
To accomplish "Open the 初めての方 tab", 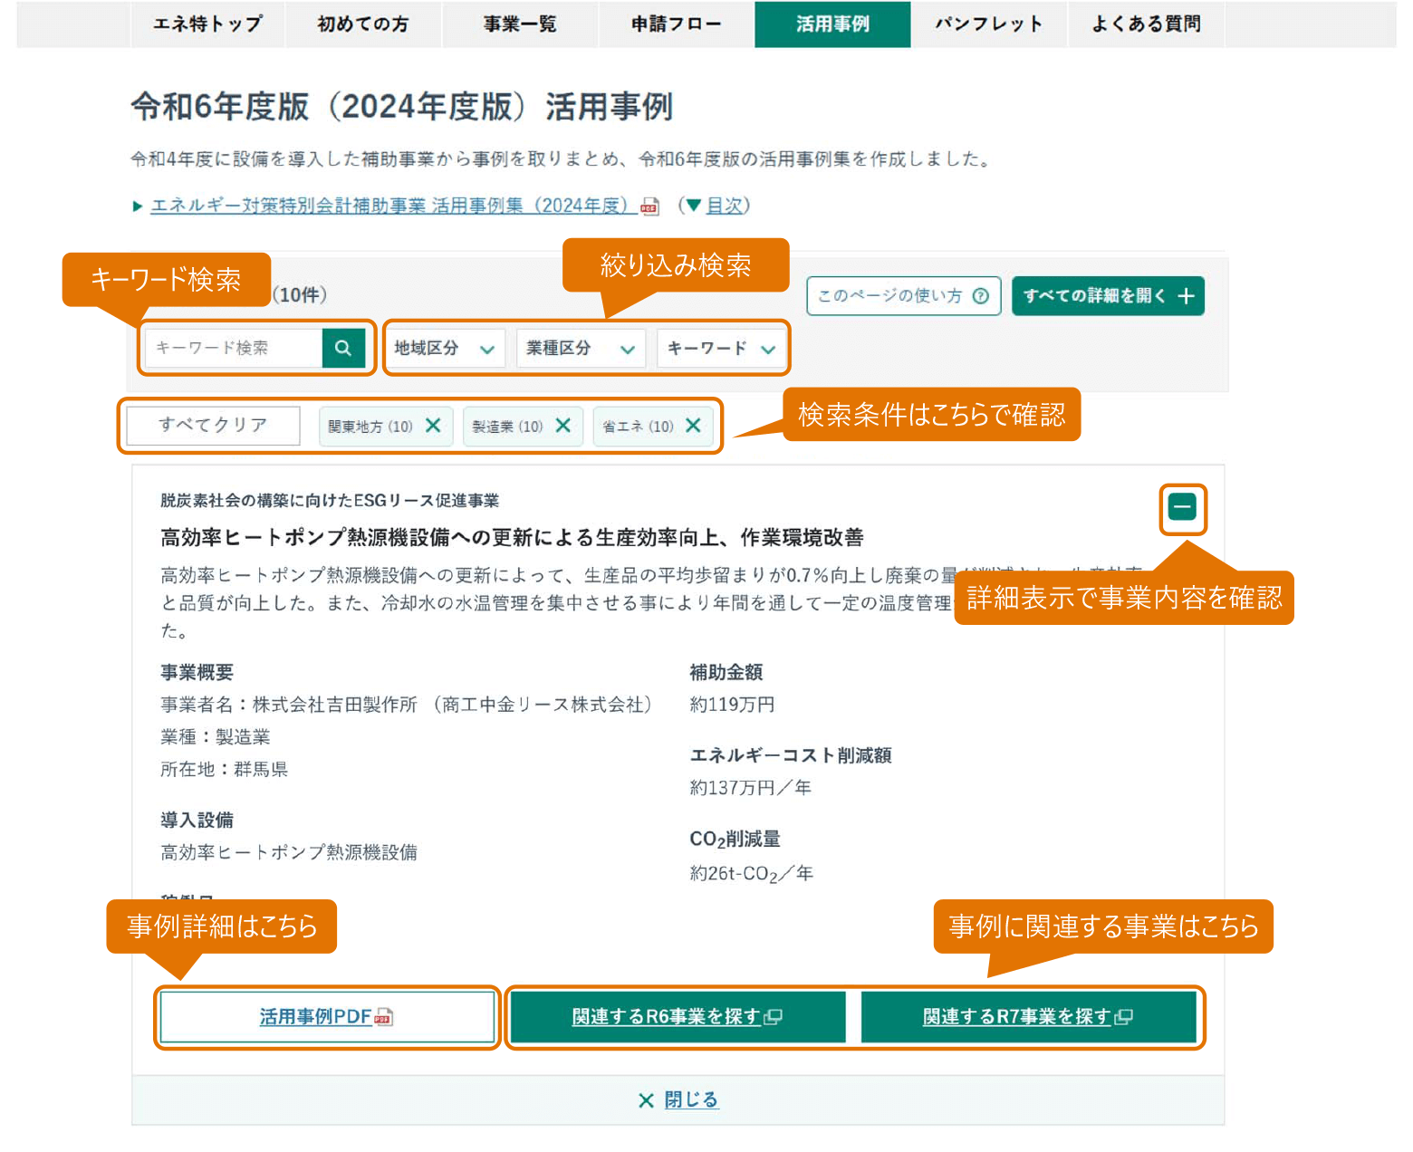I will click(x=363, y=24).
